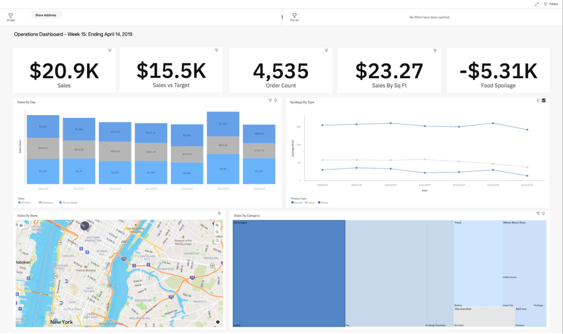Viewport: 563px width, 334px height.
Task: Toggle the Broadway legend item
Action: pyautogui.click(x=46, y=203)
